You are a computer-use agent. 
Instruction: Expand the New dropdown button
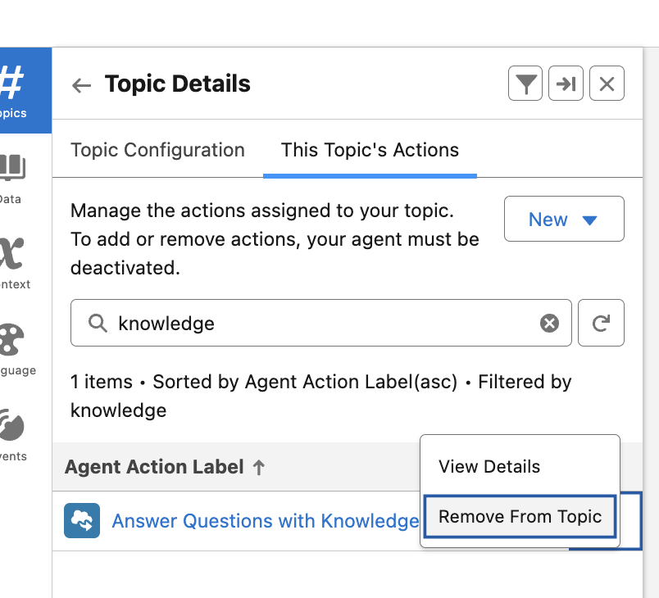564,220
